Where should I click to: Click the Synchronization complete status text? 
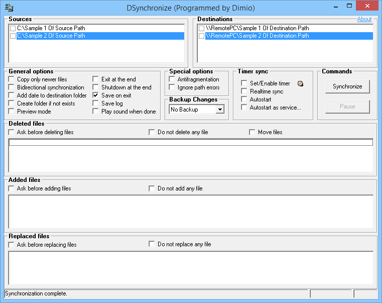(36, 293)
